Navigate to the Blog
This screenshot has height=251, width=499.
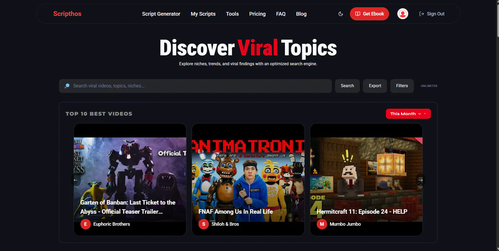pos(301,14)
